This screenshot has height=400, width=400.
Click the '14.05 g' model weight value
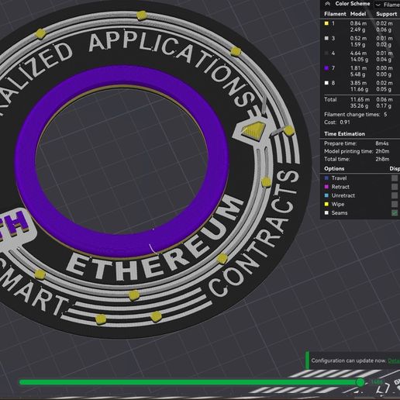(359, 60)
